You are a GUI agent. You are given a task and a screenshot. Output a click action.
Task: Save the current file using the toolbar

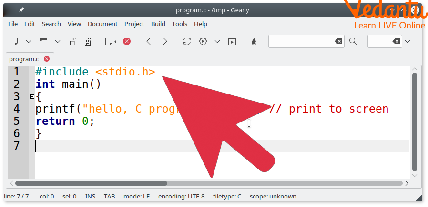(x=72, y=42)
